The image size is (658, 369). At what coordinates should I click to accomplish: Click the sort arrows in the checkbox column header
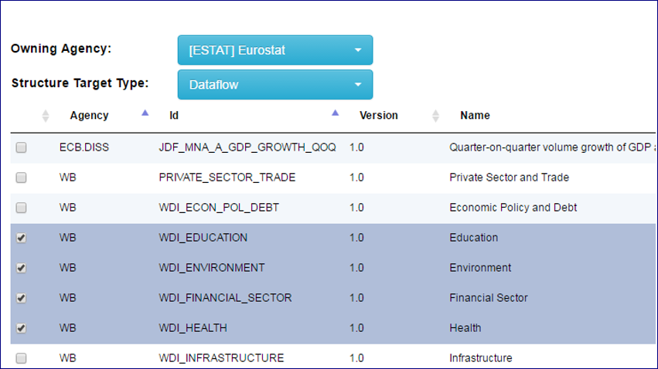tap(45, 116)
